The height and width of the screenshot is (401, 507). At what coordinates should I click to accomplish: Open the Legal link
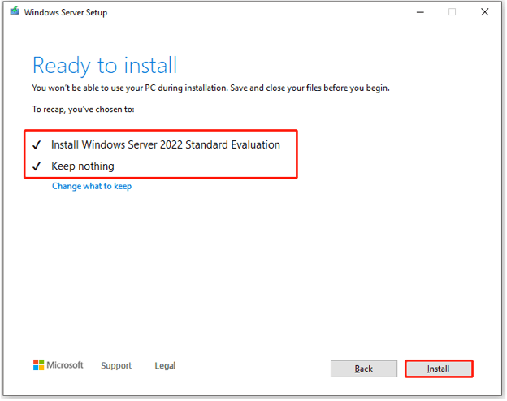[x=165, y=366]
